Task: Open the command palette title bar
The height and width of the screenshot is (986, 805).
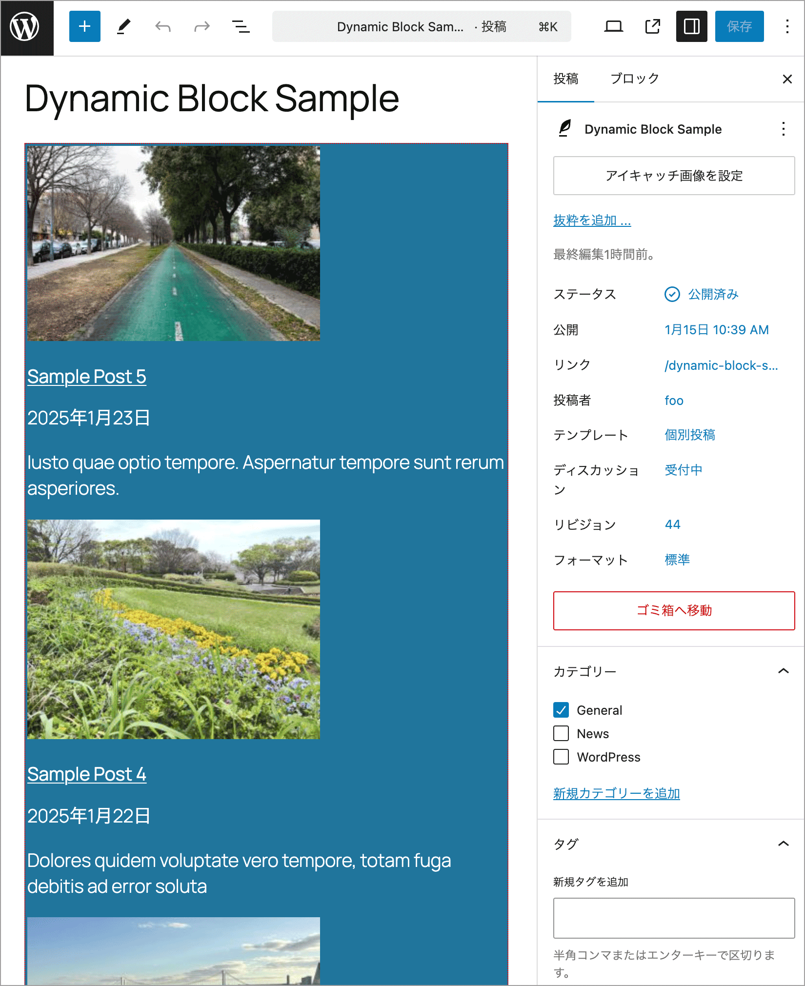Action: pyautogui.click(x=422, y=26)
